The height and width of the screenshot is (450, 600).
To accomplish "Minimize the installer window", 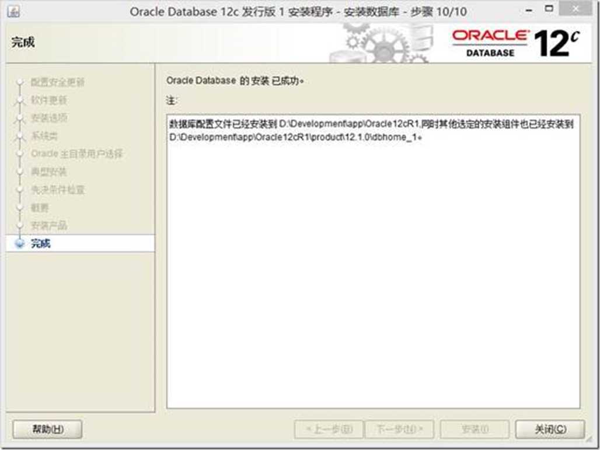I will pos(529,10).
